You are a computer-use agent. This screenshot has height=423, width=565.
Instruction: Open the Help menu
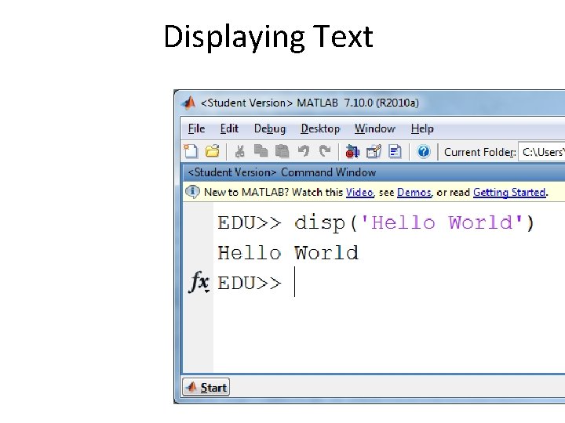tap(422, 128)
